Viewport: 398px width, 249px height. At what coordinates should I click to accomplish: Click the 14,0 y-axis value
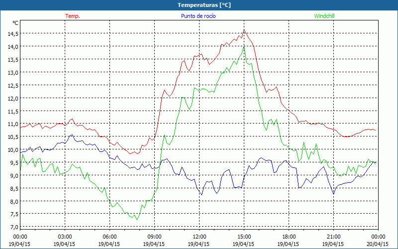(x=13, y=46)
